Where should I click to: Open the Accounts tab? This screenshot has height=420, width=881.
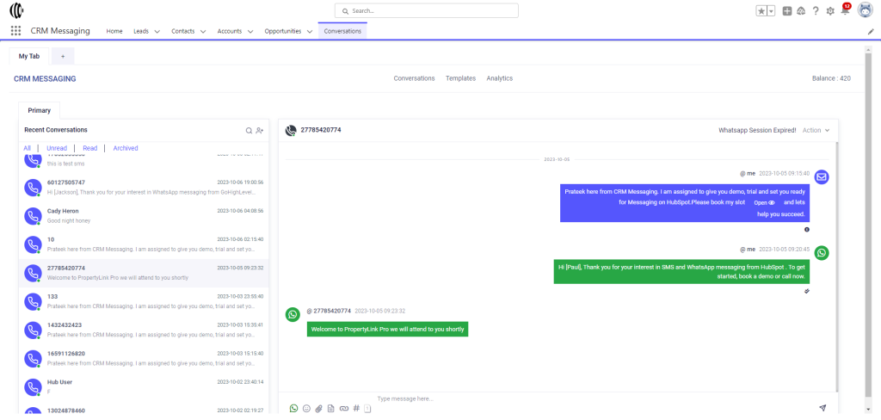(x=230, y=32)
